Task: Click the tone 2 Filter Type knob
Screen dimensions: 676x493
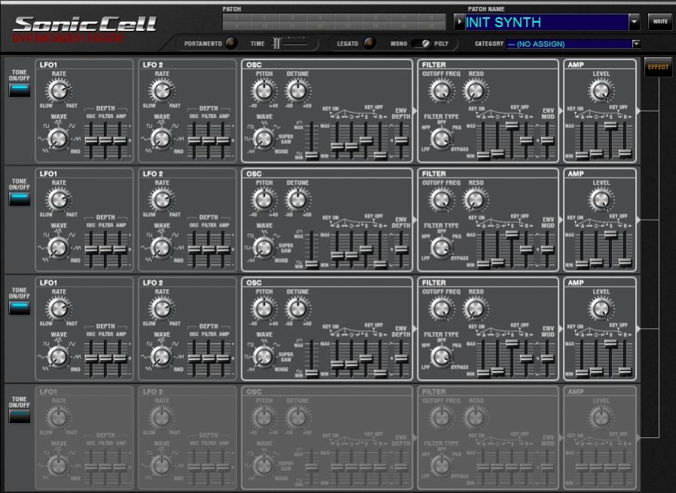Action: tap(441, 248)
